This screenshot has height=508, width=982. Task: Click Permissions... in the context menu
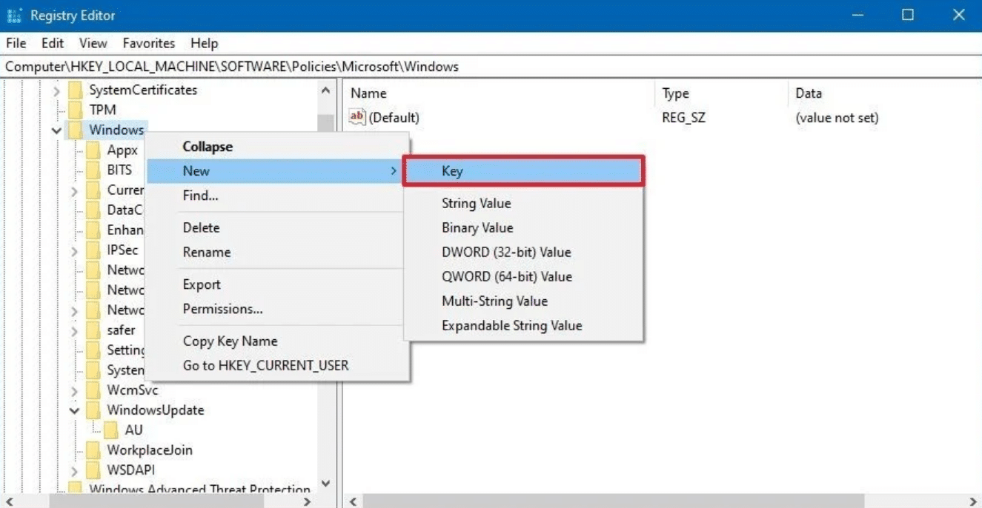tap(222, 309)
